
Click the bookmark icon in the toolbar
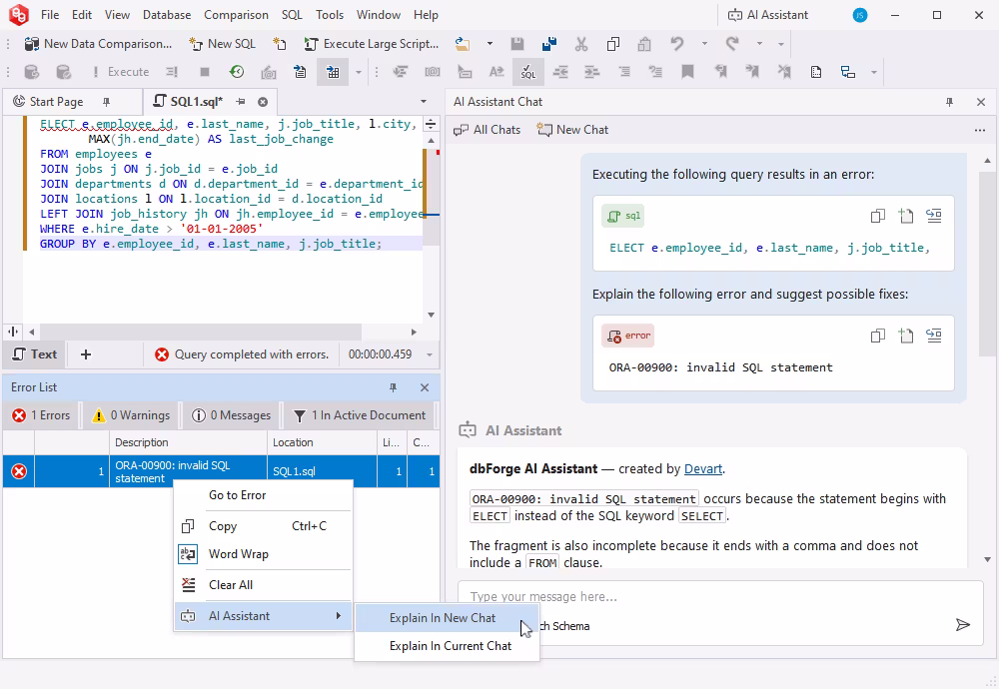(x=687, y=72)
